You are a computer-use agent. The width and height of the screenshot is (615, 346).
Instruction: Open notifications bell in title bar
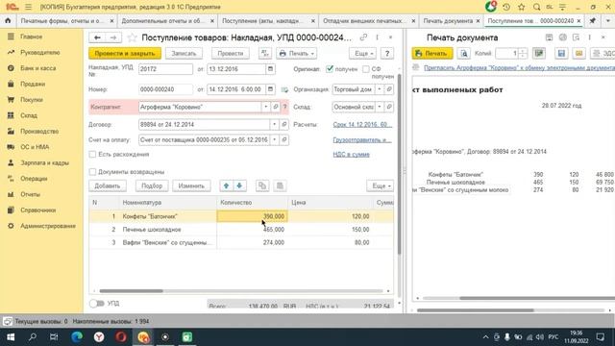[491, 7]
